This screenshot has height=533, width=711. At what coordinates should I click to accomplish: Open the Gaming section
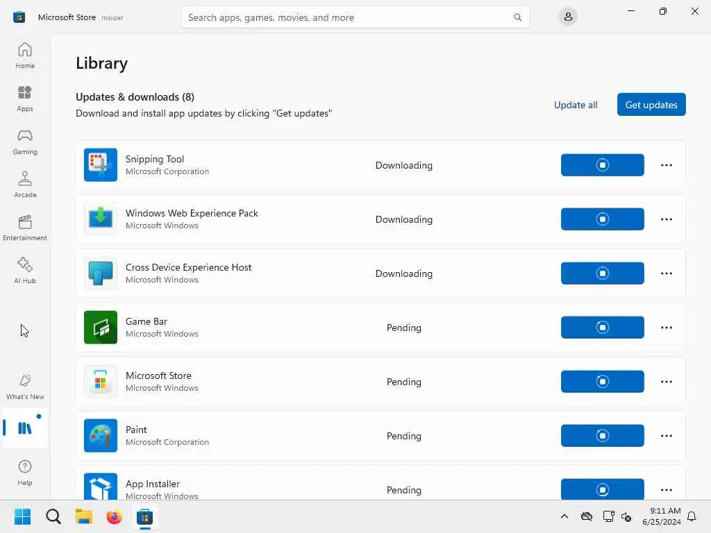tap(25, 142)
